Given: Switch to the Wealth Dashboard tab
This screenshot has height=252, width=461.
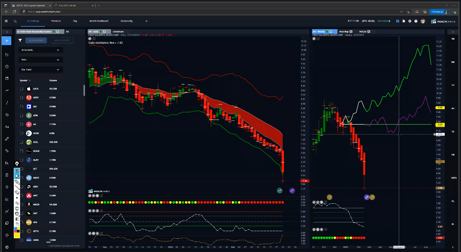Looking at the screenshot, I should click(x=99, y=21).
